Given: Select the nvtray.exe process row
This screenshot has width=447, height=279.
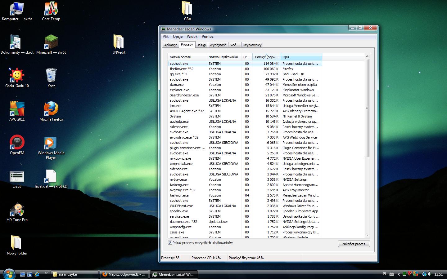Looking at the screenshot, I should point(245,179).
